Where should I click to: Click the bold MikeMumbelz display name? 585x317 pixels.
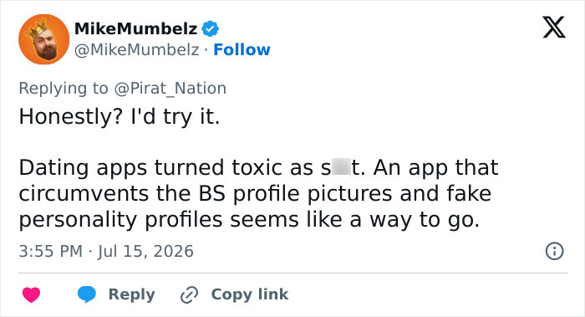[135, 28]
